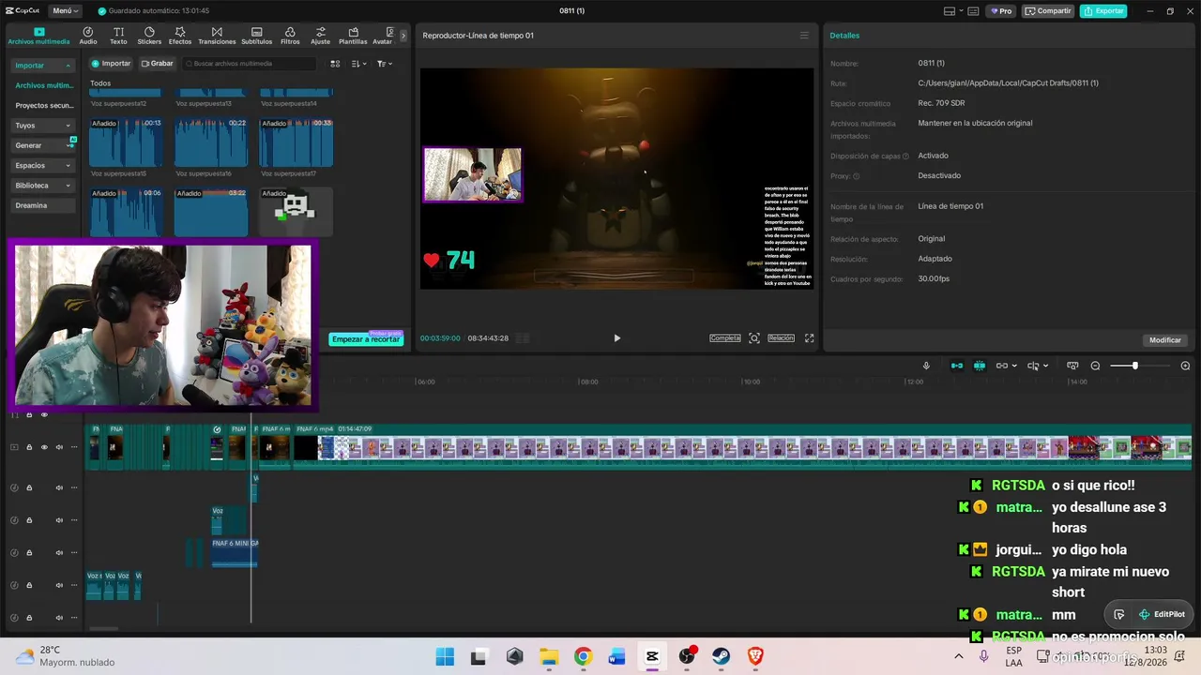Expand the Espacios section
1201x675 pixels.
[43, 166]
